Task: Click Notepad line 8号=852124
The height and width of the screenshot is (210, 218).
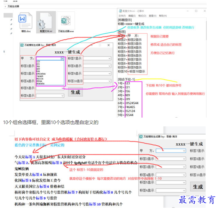Action: click(126, 111)
